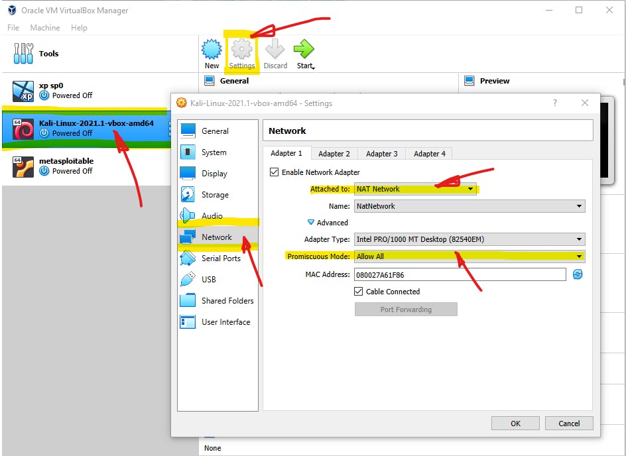The height and width of the screenshot is (456, 626).
Task: Click the xp sp0 machine icon
Action: tap(23, 91)
